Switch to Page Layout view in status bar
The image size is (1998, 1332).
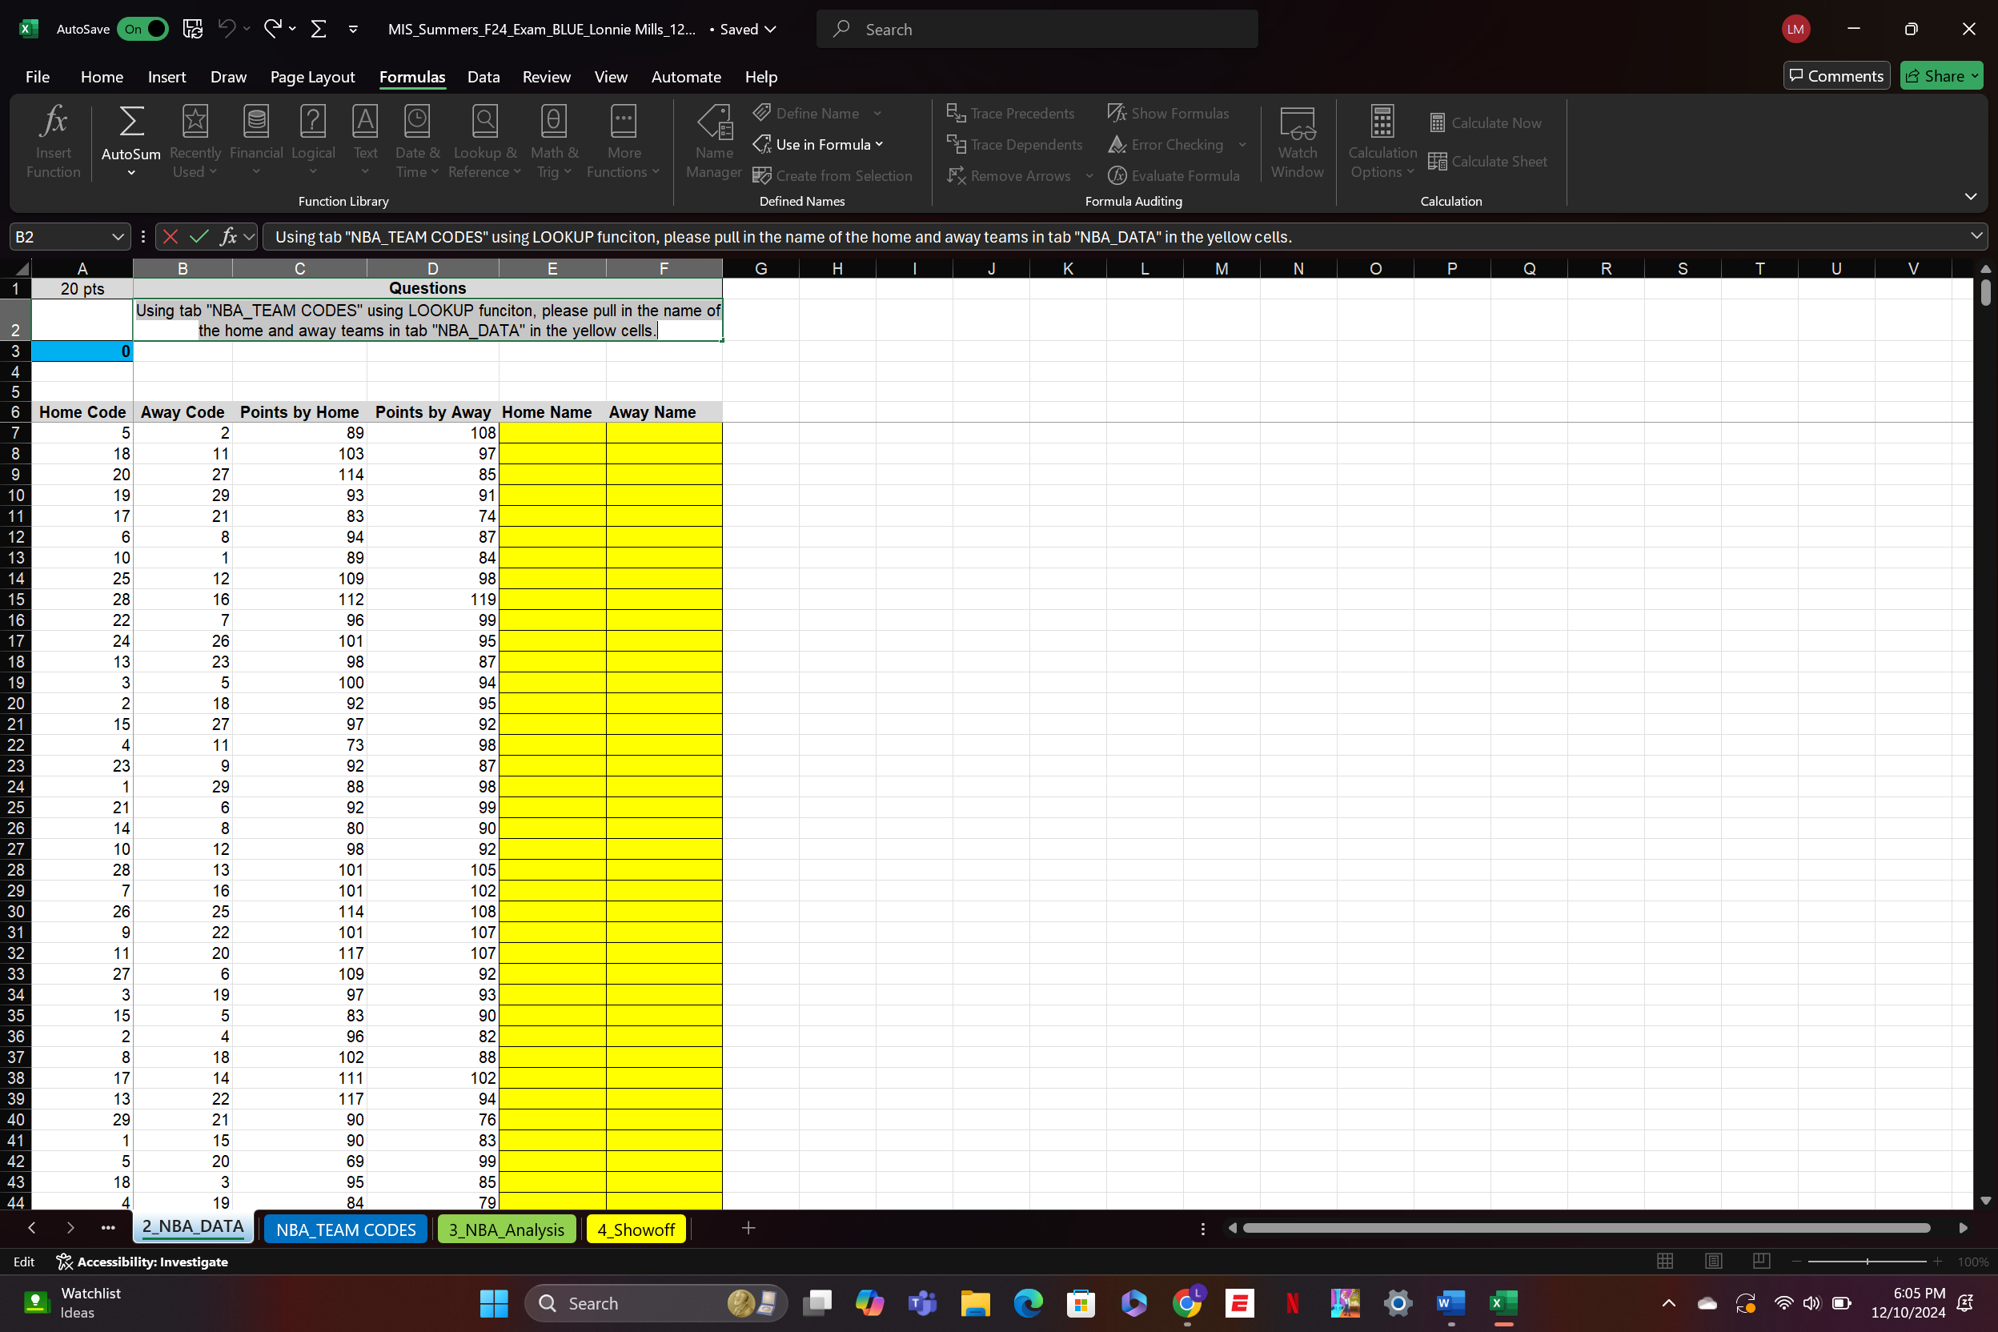pyautogui.click(x=1713, y=1261)
